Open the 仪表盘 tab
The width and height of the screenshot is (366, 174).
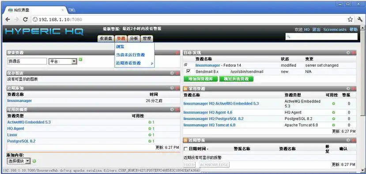pyautogui.click(x=106, y=38)
